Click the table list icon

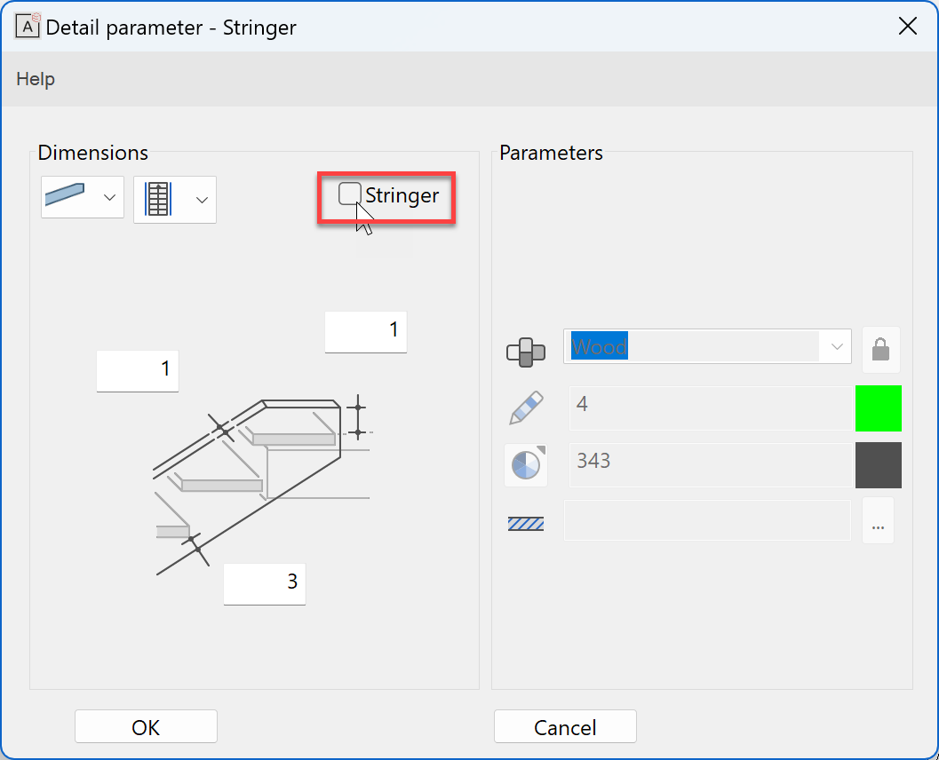157,199
